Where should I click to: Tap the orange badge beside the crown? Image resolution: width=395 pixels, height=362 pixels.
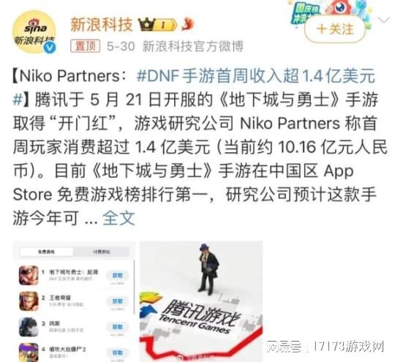tap(188, 24)
